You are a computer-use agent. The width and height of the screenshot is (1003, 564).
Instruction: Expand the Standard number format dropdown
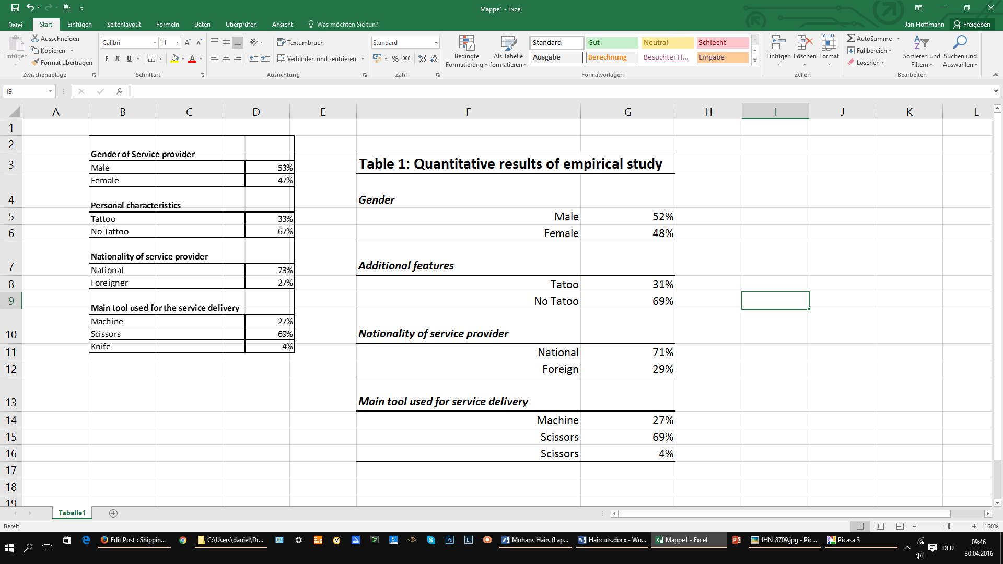pyautogui.click(x=436, y=42)
